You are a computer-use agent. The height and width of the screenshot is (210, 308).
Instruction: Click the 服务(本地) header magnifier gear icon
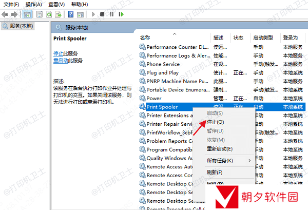pyautogui.click(x=59, y=28)
